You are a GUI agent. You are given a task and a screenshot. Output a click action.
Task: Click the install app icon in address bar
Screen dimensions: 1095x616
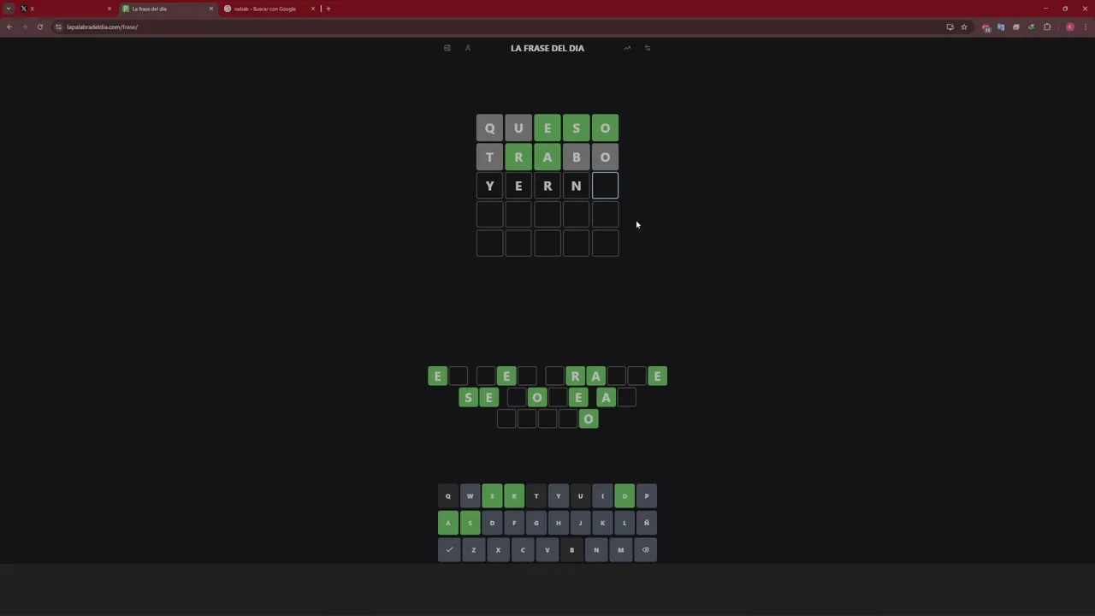point(950,27)
